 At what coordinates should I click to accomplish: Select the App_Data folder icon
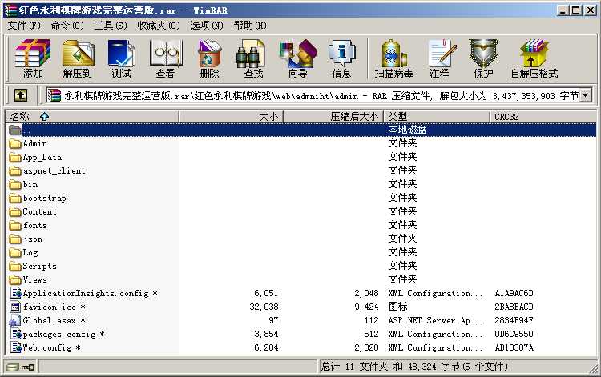[15, 158]
